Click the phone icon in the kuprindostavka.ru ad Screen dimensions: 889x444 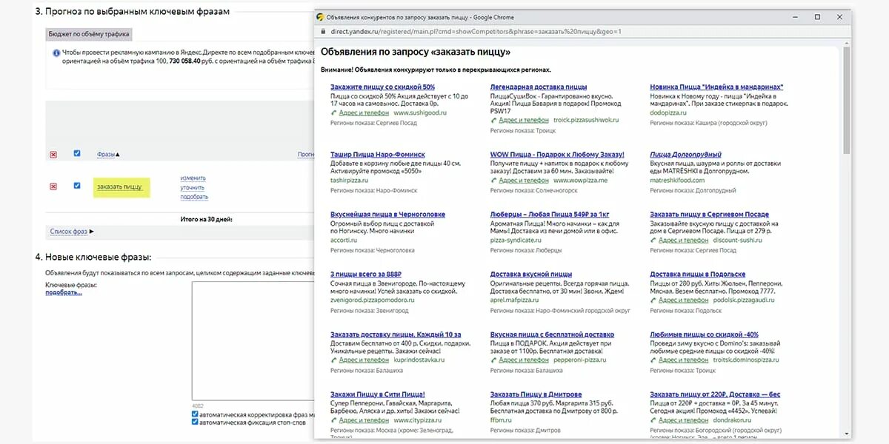[x=333, y=360]
